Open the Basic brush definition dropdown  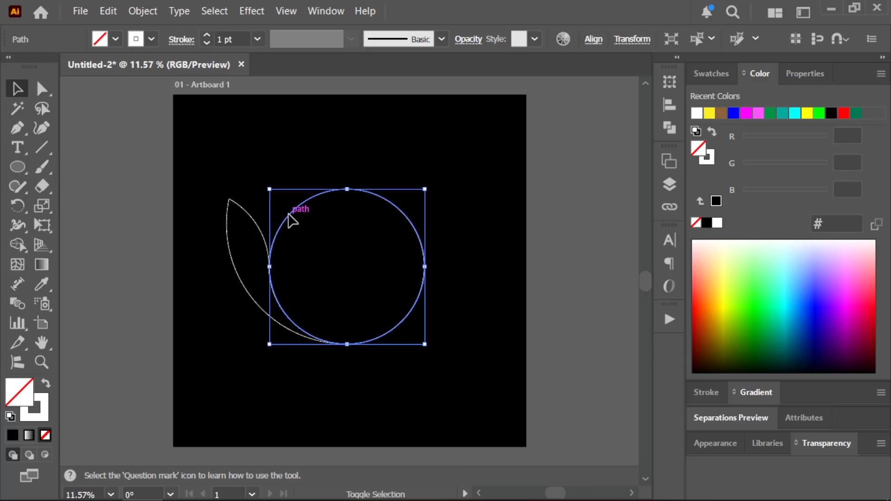(442, 39)
